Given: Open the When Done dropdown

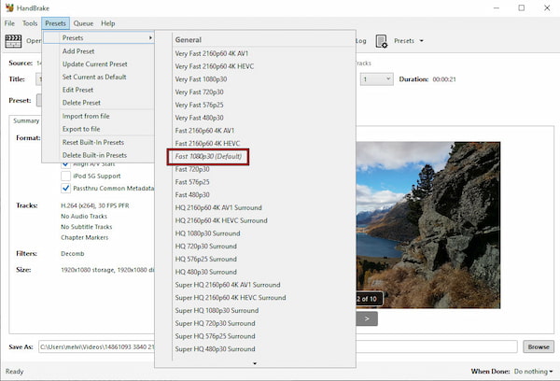Looking at the screenshot, I should 533,372.
